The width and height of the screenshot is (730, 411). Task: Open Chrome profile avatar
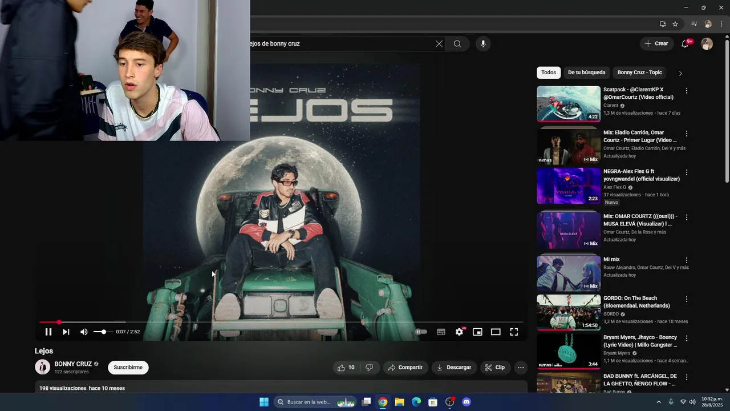(708, 24)
